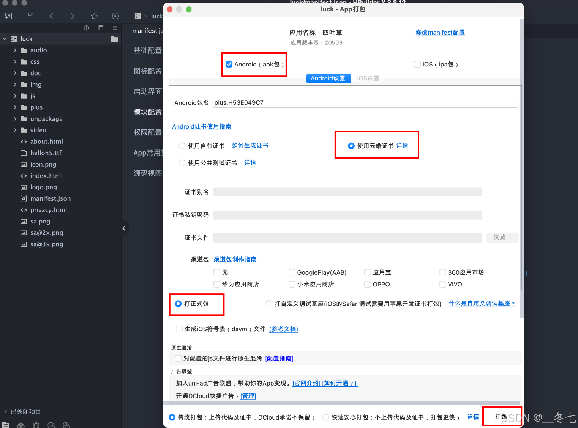Click the forward navigation arrow in toolbar
This screenshot has height=428, width=578.
coord(73,16)
